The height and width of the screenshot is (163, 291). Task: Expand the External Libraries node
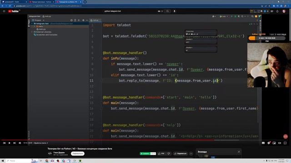point(32,32)
